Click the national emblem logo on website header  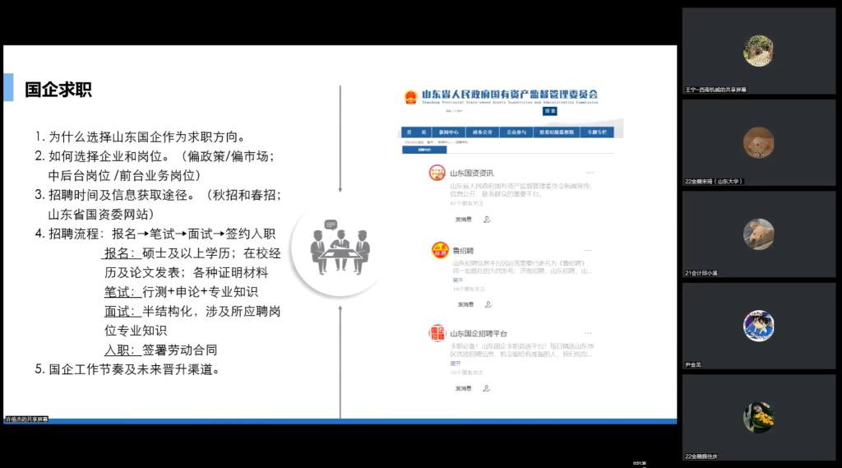click(411, 97)
